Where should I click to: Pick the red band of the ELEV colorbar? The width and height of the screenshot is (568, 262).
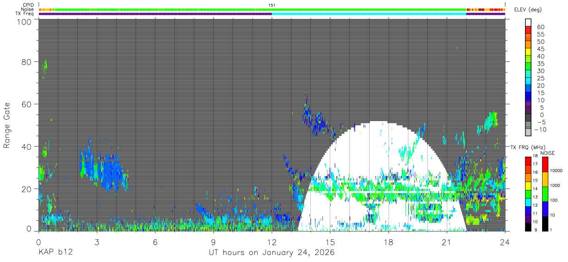[x=528, y=30]
